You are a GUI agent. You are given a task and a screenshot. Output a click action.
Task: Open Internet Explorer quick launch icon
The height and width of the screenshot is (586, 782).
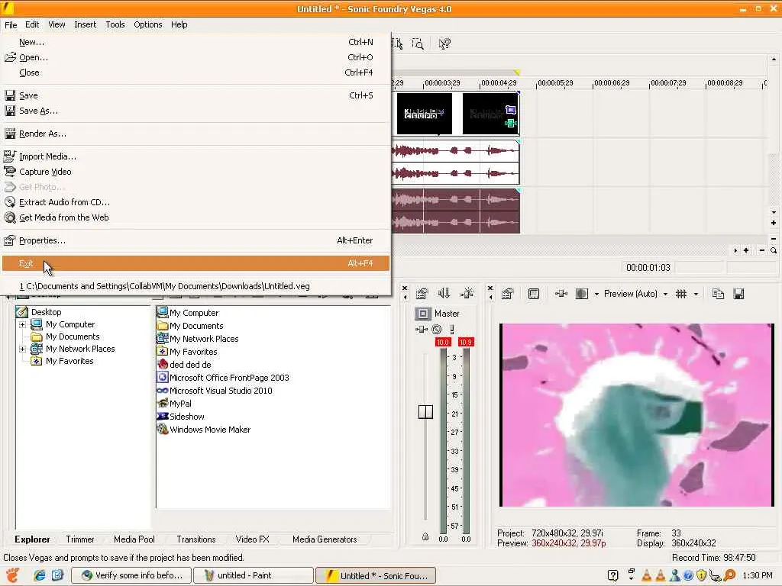(40, 575)
